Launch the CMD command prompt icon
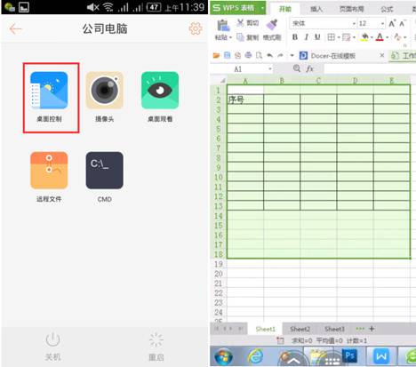The height and width of the screenshot is (367, 416). (x=104, y=171)
